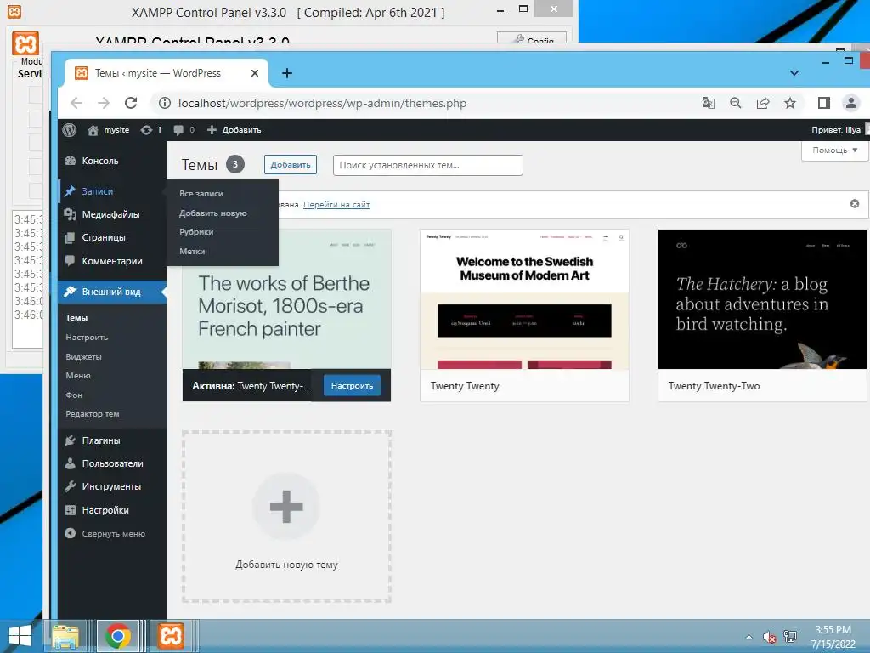Viewport: 870px width, 653px height.
Task: Bookmark this page with star icon
Action: point(790,103)
